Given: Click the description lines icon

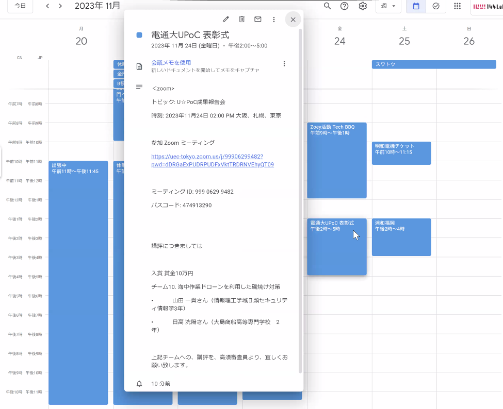Looking at the screenshot, I should [139, 87].
